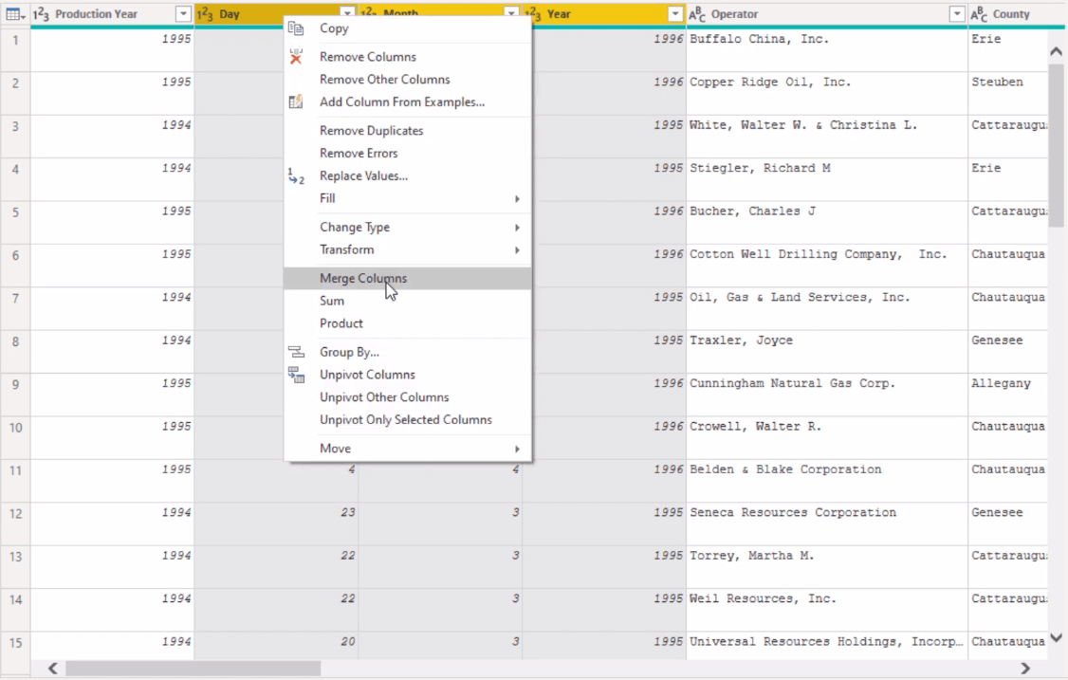Click vertical scrollbar up arrow

[1056, 51]
